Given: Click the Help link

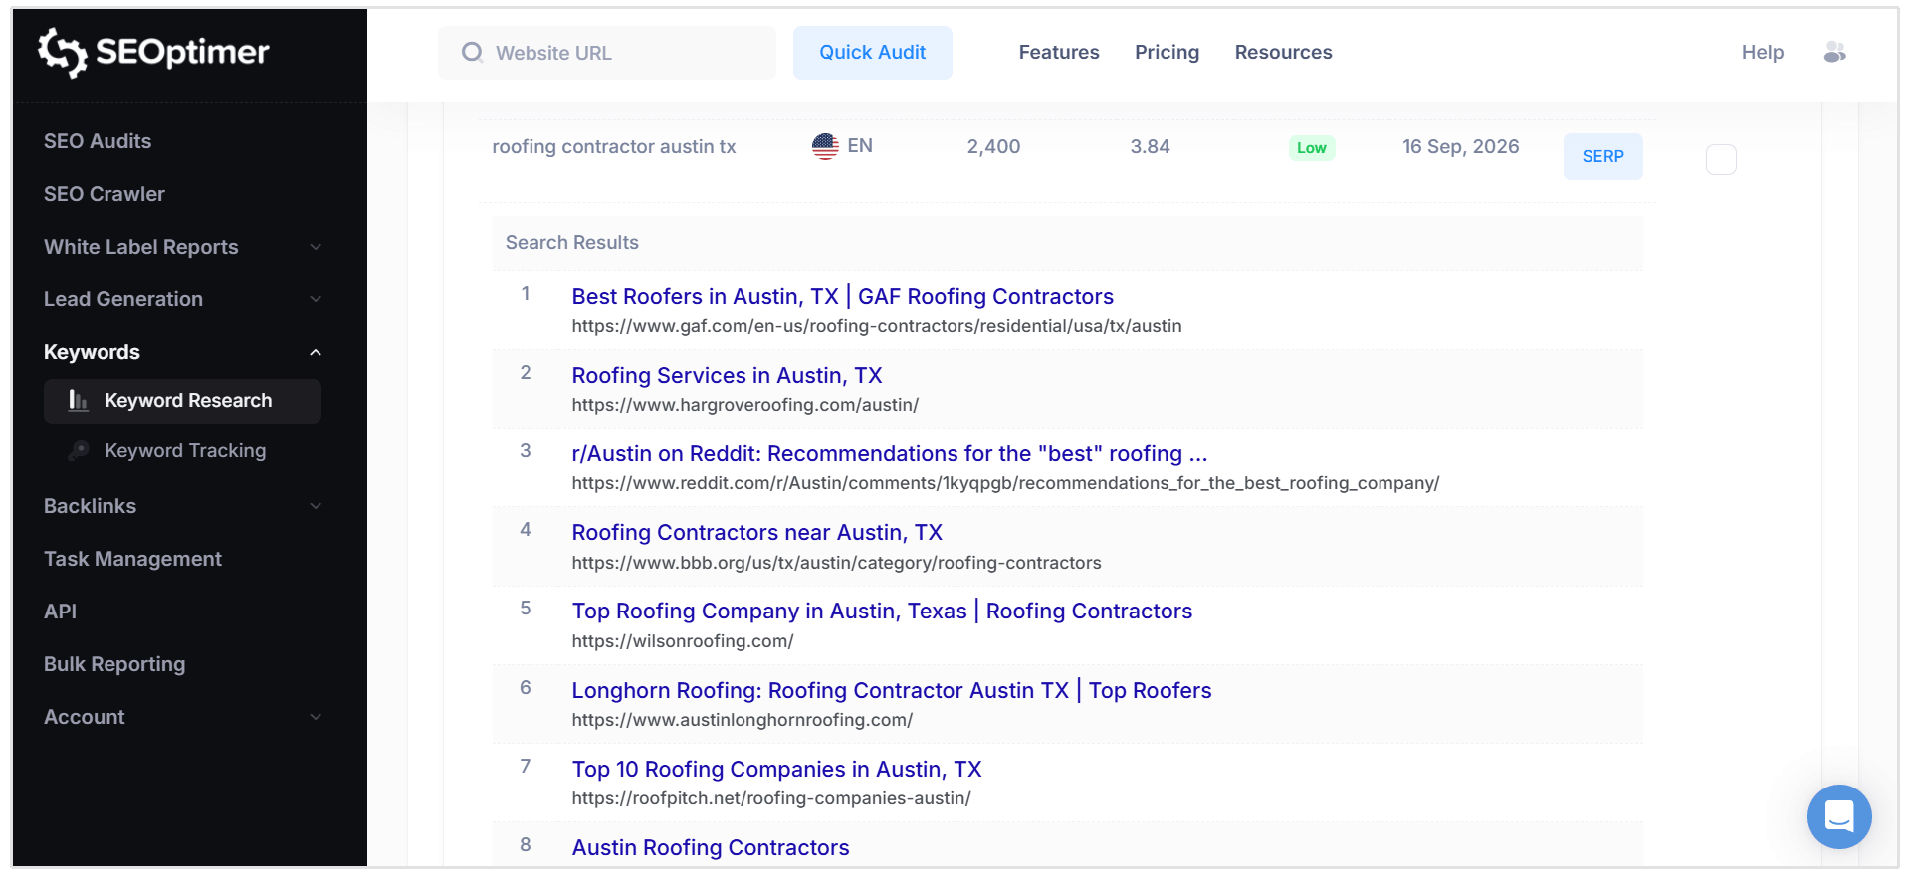Looking at the screenshot, I should (x=1762, y=52).
